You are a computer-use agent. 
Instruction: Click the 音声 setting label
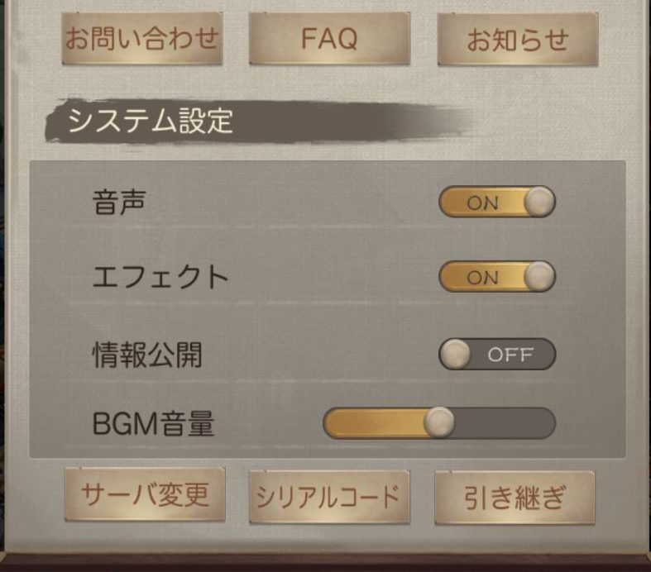point(119,203)
